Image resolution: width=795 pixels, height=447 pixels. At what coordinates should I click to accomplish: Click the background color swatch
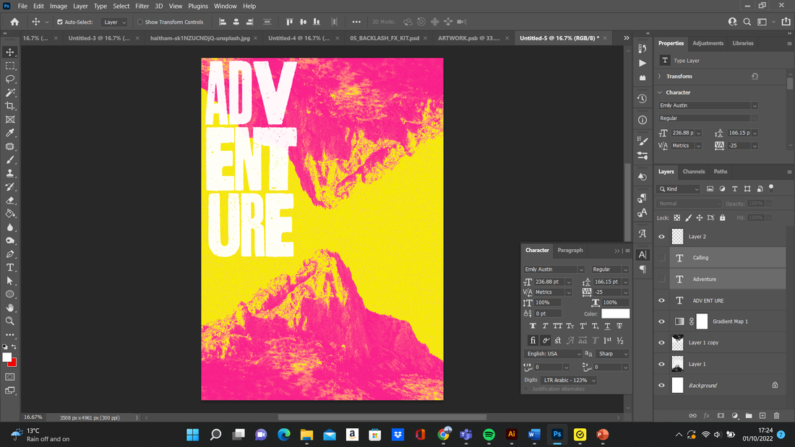[13, 363]
